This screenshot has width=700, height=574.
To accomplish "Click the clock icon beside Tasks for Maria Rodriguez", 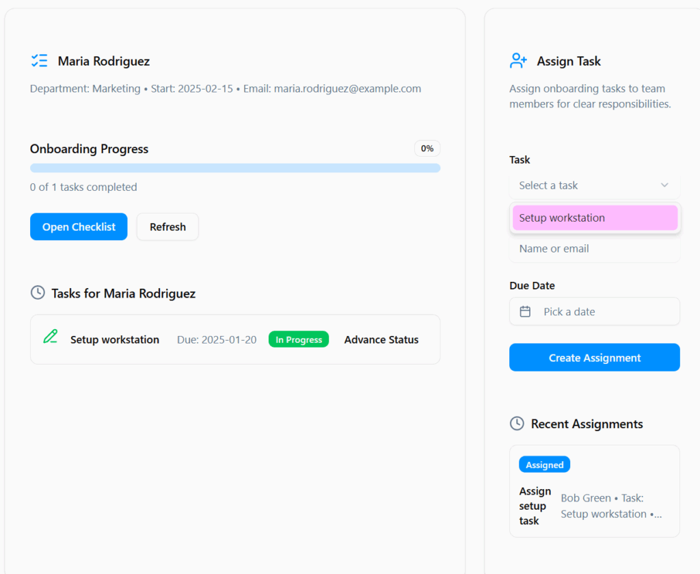I will [38, 293].
